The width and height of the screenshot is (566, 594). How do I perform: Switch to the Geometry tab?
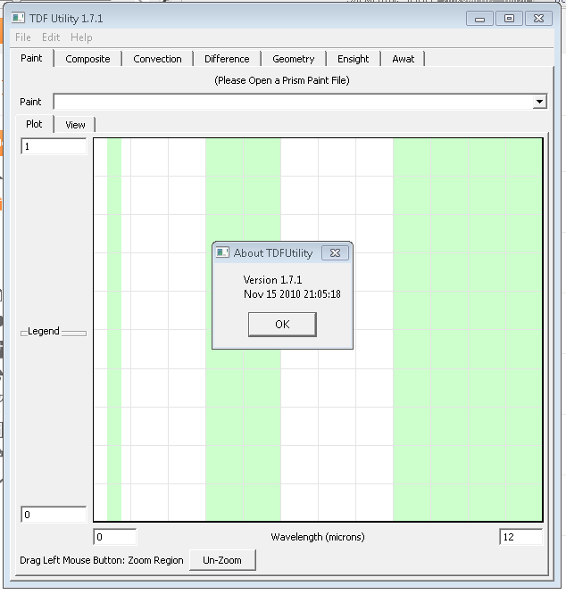294,59
